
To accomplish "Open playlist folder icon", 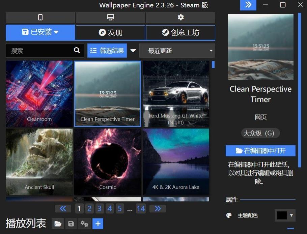I will 58,224.
